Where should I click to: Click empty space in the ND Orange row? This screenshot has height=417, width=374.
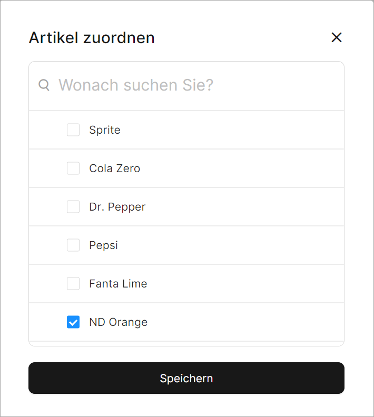[237, 322]
